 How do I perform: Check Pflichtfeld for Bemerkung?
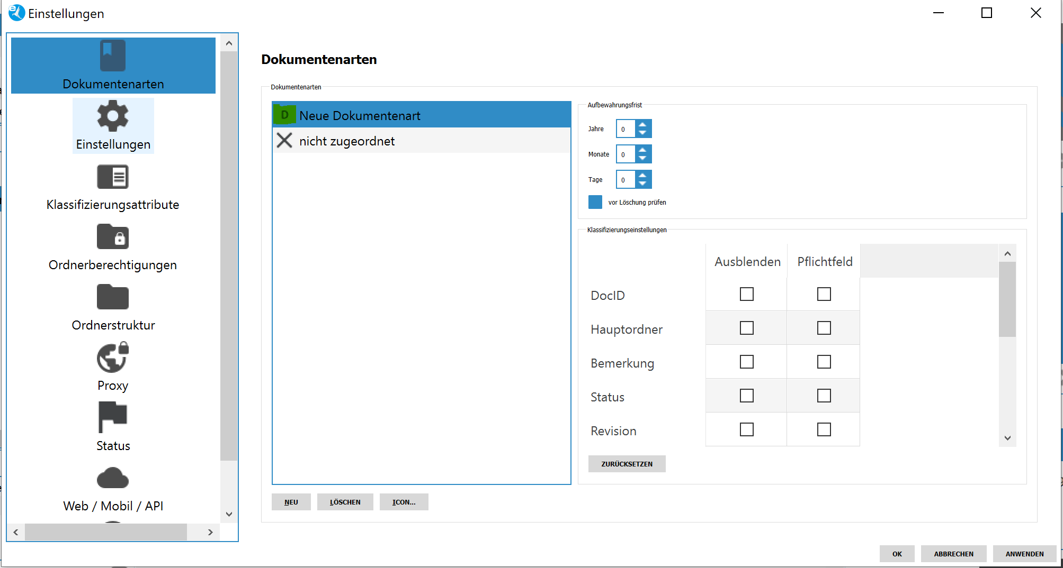coord(824,362)
